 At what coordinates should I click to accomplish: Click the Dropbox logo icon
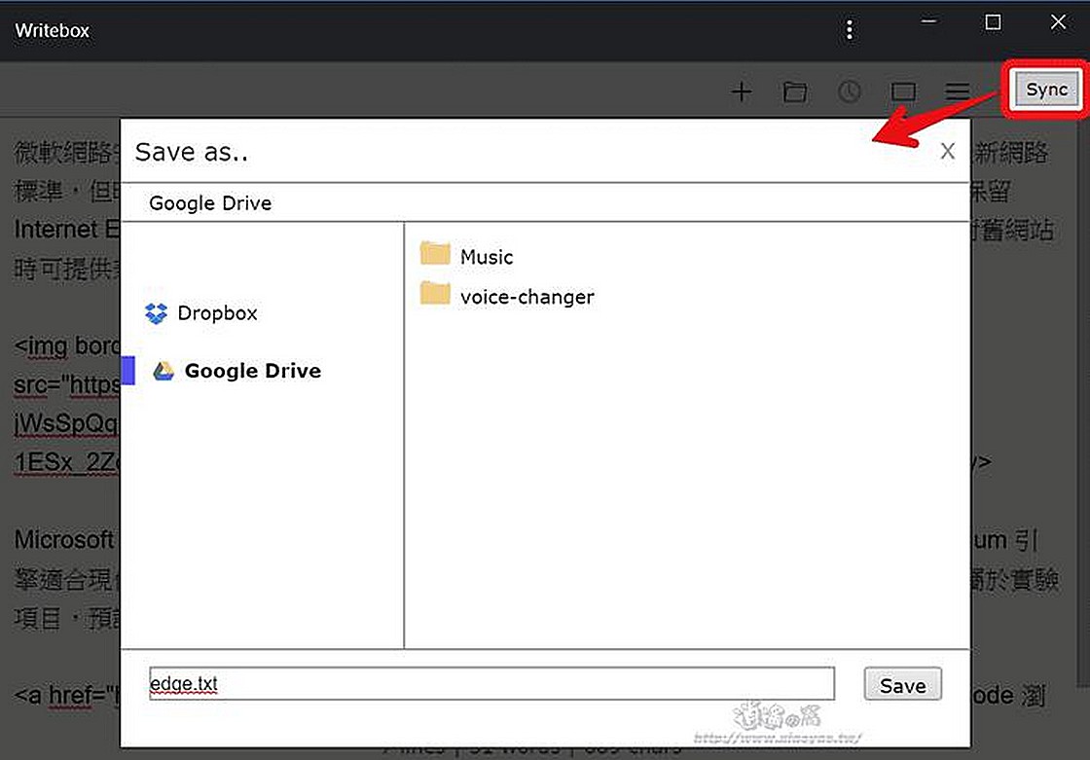[156, 313]
